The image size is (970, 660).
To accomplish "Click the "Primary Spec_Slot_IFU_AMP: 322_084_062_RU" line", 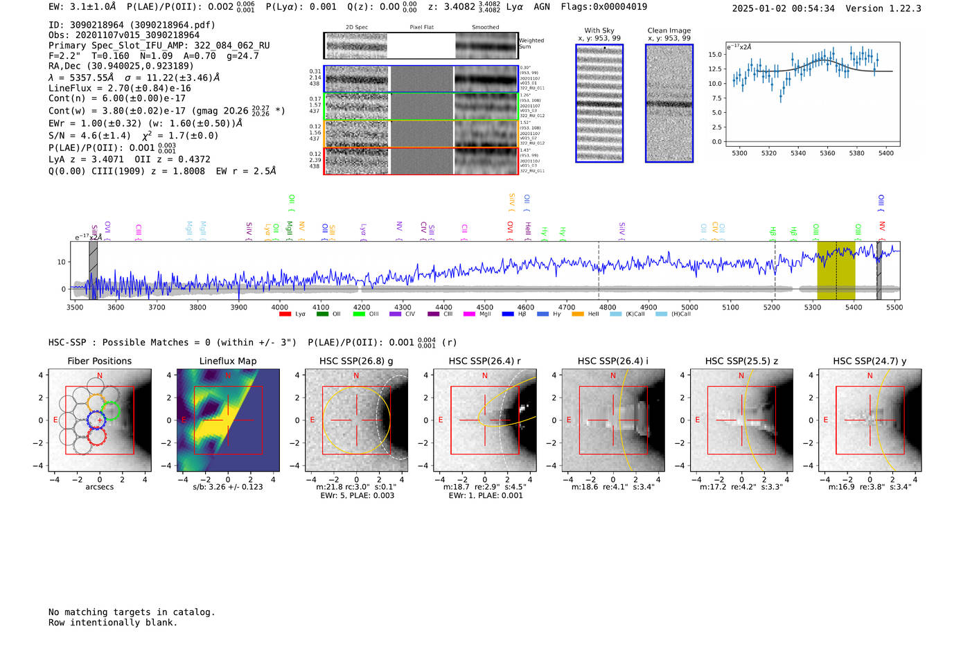I will point(159,46).
